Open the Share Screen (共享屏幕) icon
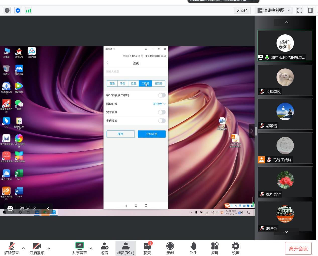 (x=79, y=248)
